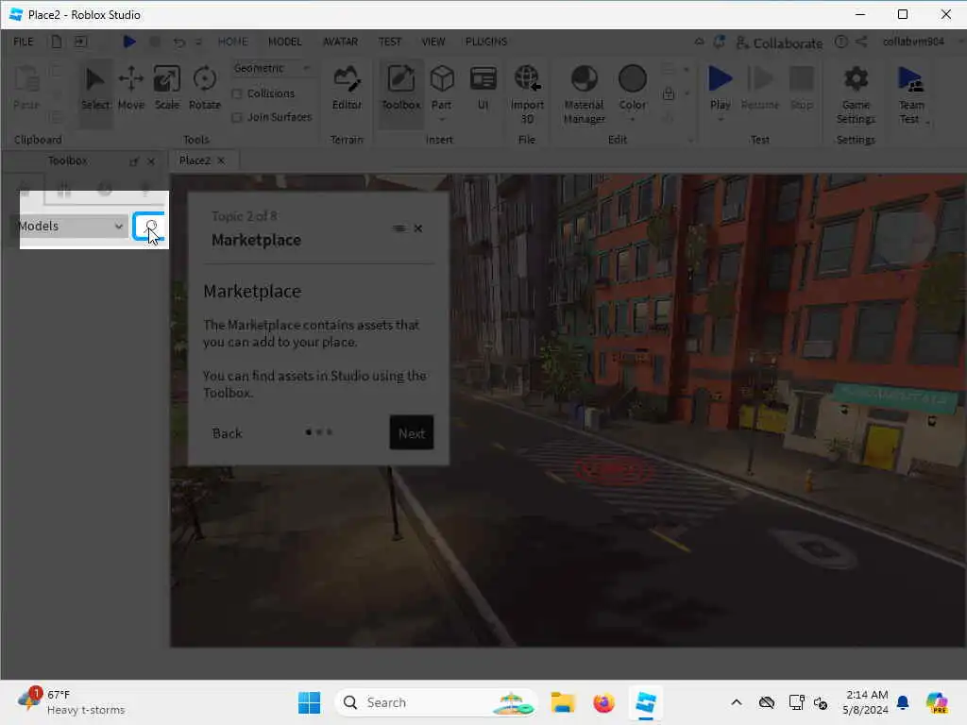Click the undo arrow in quick access
967x725 pixels.
pyautogui.click(x=178, y=42)
